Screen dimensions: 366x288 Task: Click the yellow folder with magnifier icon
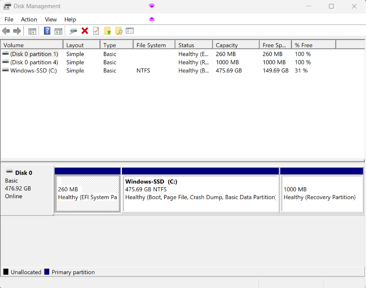[118, 31]
